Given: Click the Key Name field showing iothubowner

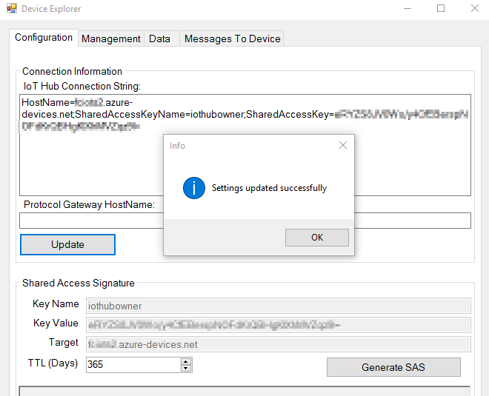Looking at the screenshot, I should tap(278, 306).
